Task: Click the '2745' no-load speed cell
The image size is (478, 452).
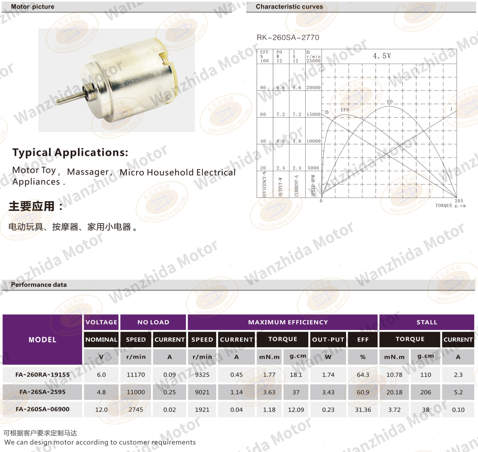Action: pos(136,410)
